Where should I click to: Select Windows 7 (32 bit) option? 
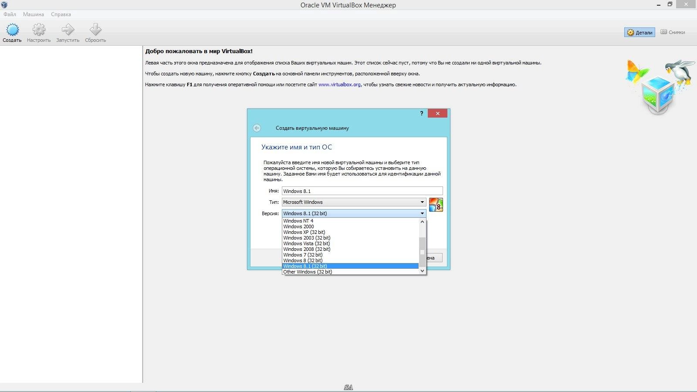(351, 255)
